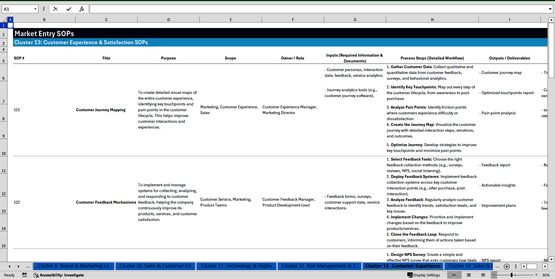Screen dimensions: 555x279
Task: Switch to Page Layout view icon
Action: point(469,275)
